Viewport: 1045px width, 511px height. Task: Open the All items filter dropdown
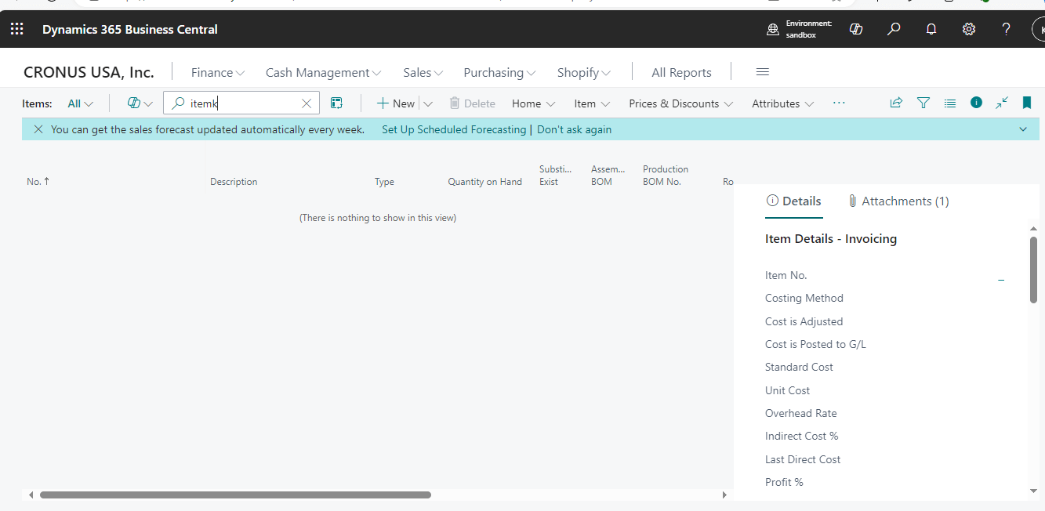[79, 103]
